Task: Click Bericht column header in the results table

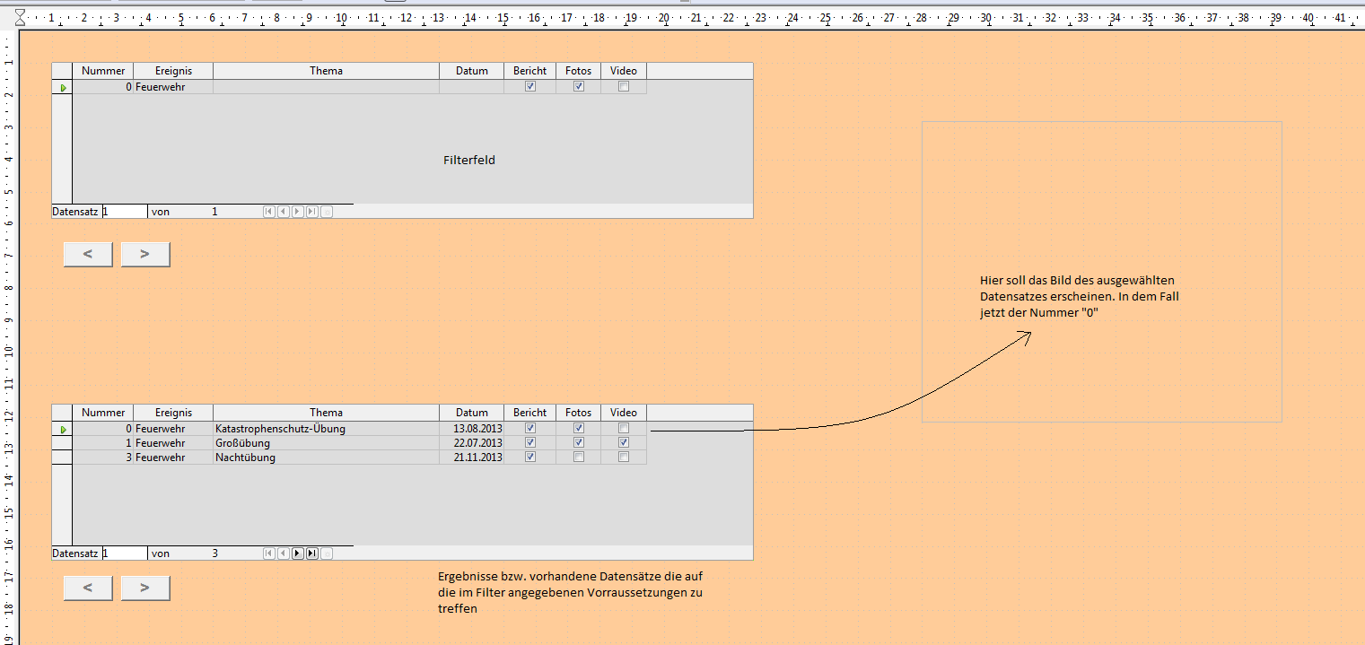Action: 530,413
